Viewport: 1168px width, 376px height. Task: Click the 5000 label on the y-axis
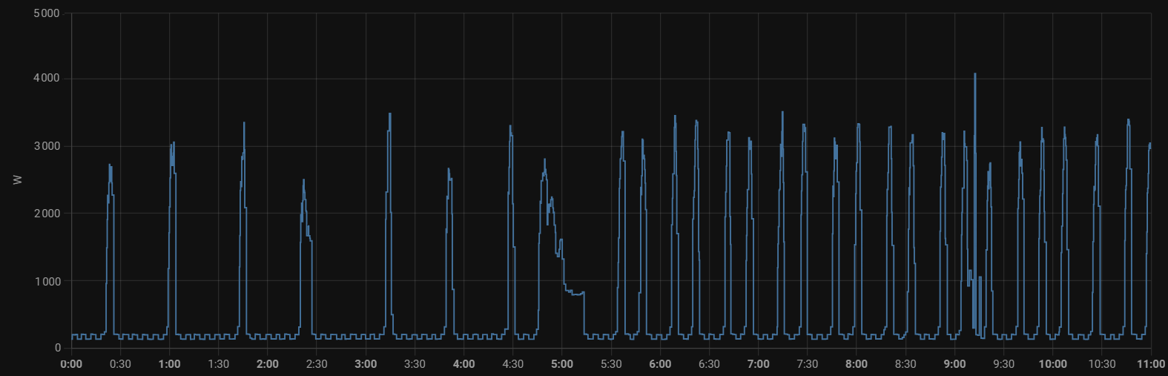47,13
